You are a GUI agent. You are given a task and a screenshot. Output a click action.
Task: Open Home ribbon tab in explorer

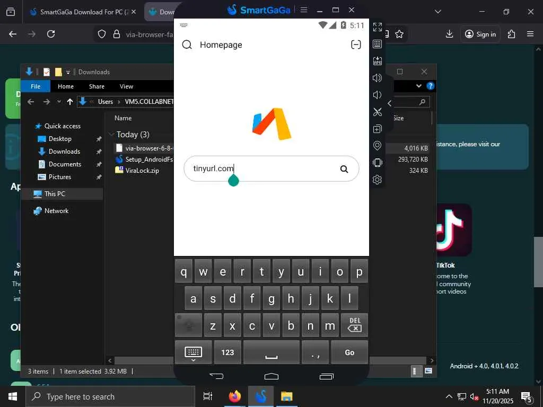[x=65, y=86]
